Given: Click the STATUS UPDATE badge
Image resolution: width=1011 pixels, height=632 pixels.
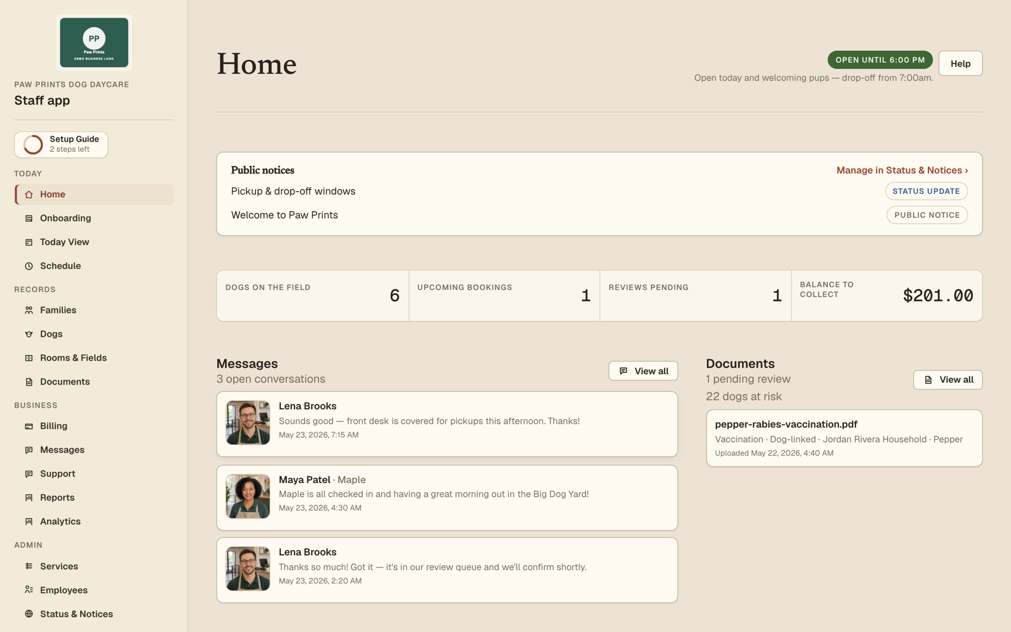Looking at the screenshot, I should point(926,191).
